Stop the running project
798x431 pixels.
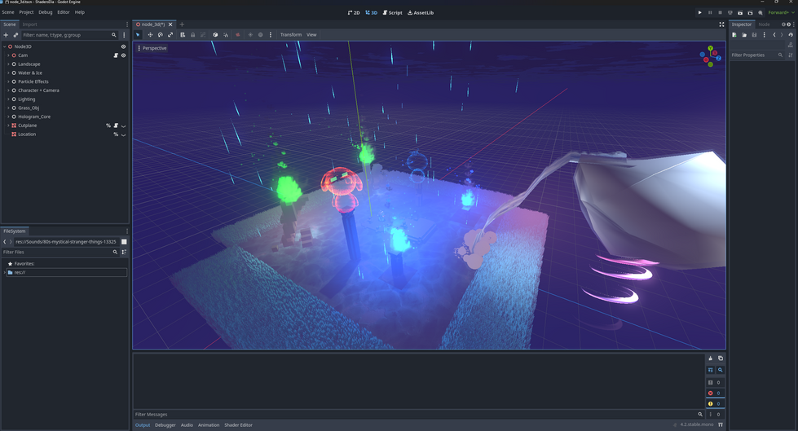(x=720, y=13)
